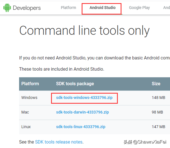Open the SDK tools release notes link
The width and height of the screenshot is (170, 148).
[59, 142]
